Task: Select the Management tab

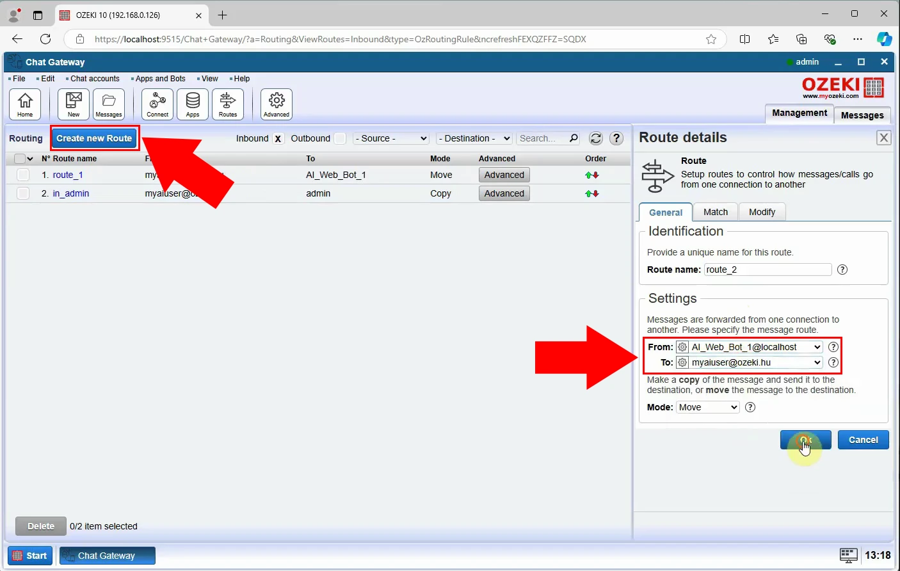Action: (800, 113)
